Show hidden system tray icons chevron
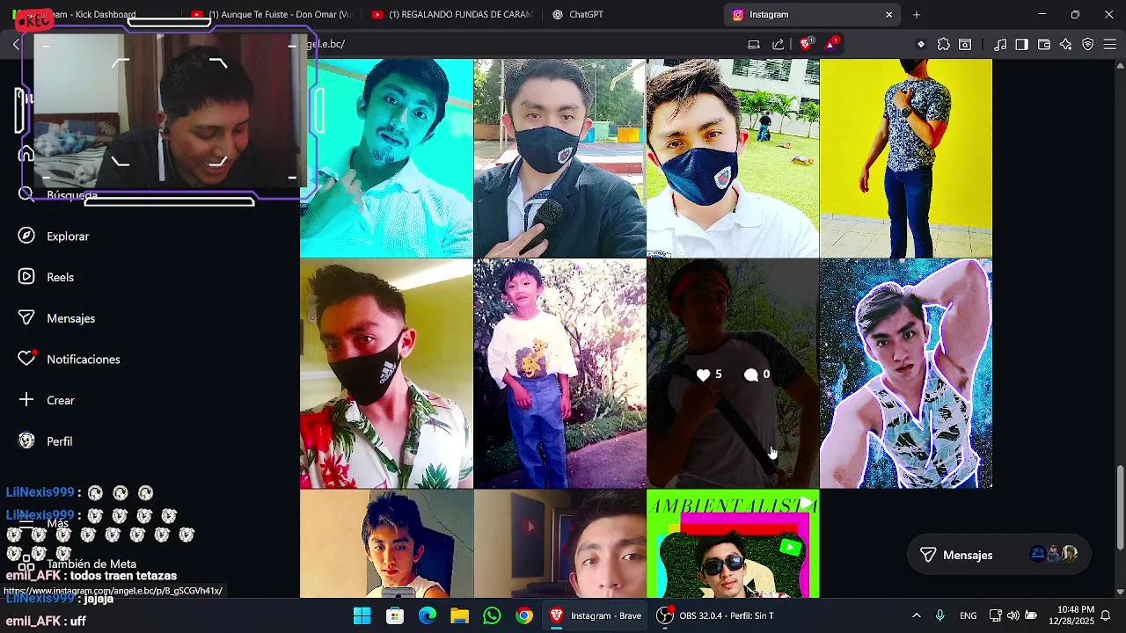Image resolution: width=1126 pixels, height=633 pixels. tap(917, 615)
